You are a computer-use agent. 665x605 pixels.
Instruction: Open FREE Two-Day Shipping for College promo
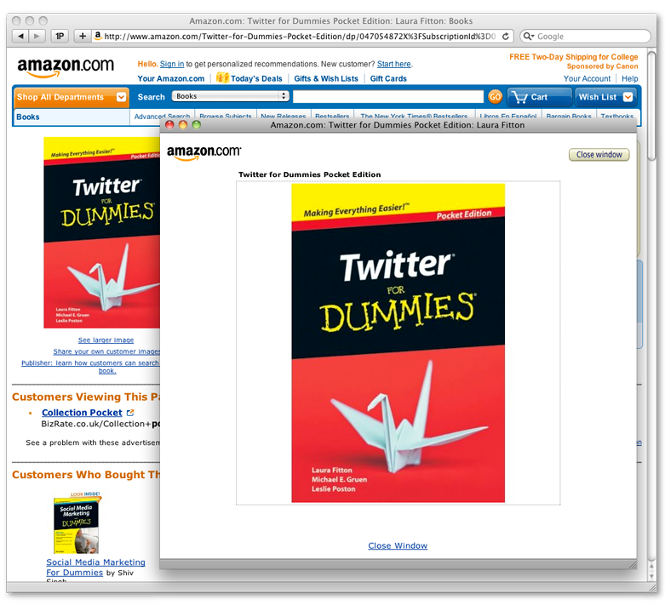point(573,57)
